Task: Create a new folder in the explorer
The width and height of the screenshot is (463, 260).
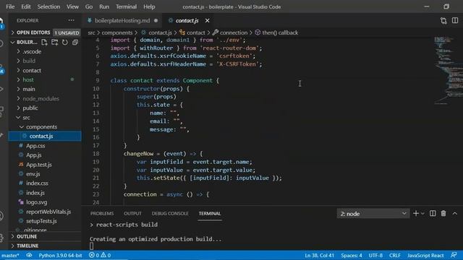Action: point(55,42)
